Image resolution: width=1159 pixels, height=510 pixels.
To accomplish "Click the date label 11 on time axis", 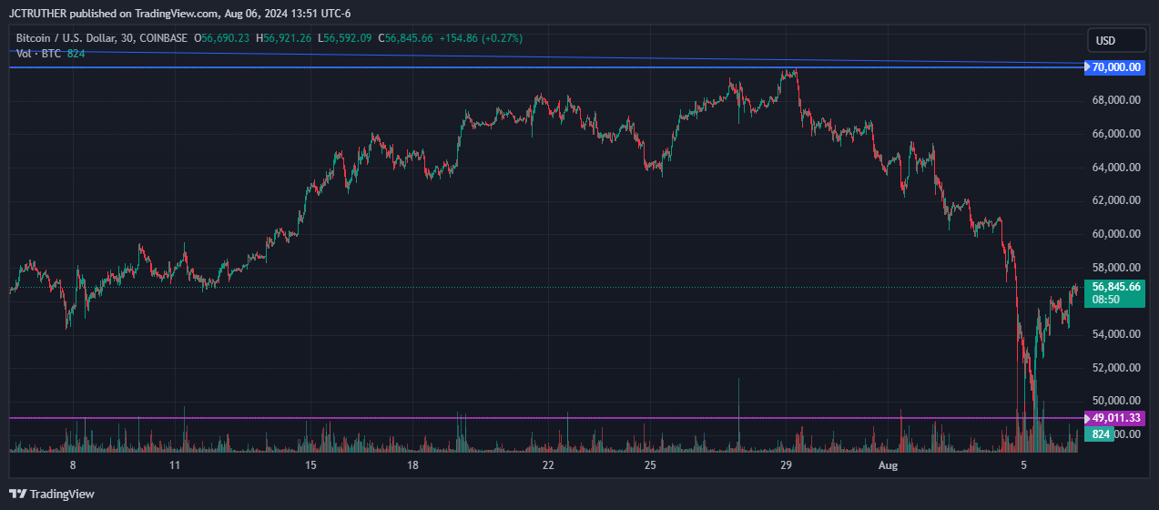I will tap(175, 465).
